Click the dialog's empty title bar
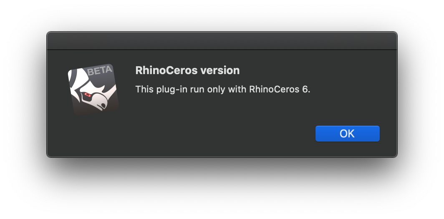The width and height of the screenshot is (444, 219). (222, 41)
